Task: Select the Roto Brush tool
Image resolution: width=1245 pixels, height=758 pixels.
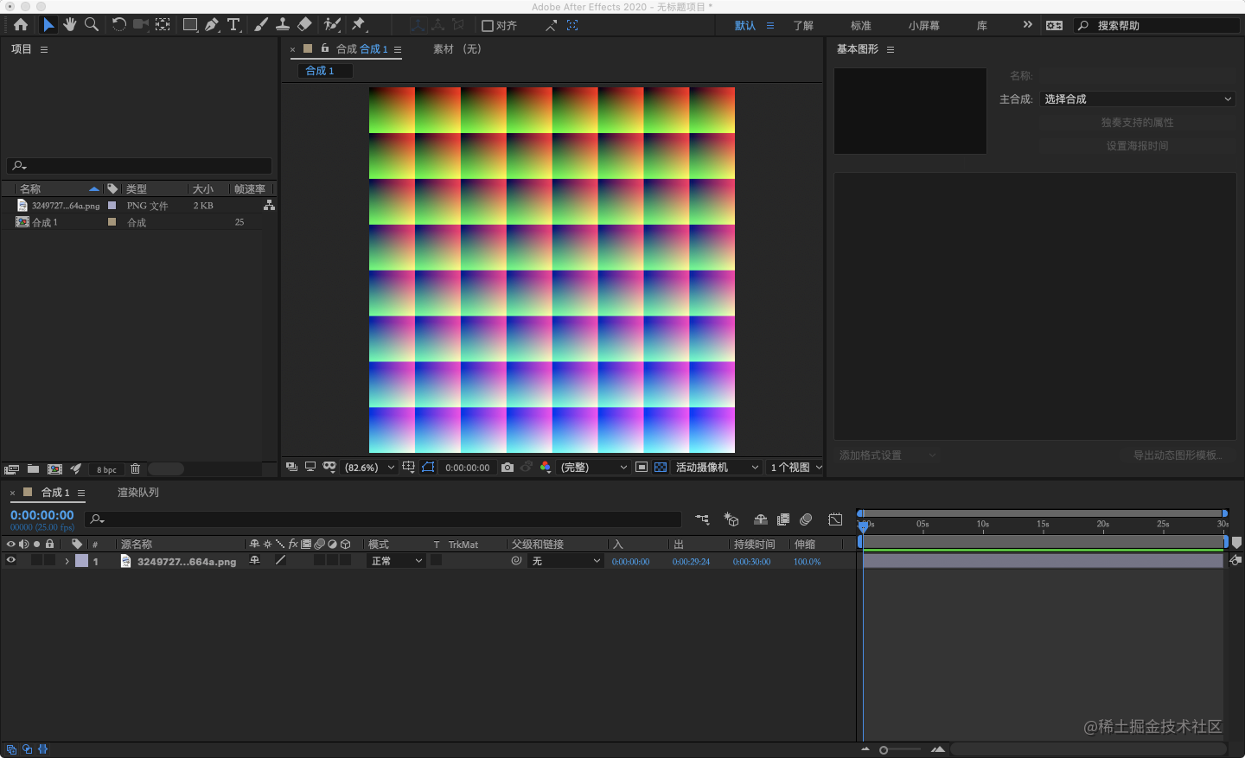Action: pos(332,24)
